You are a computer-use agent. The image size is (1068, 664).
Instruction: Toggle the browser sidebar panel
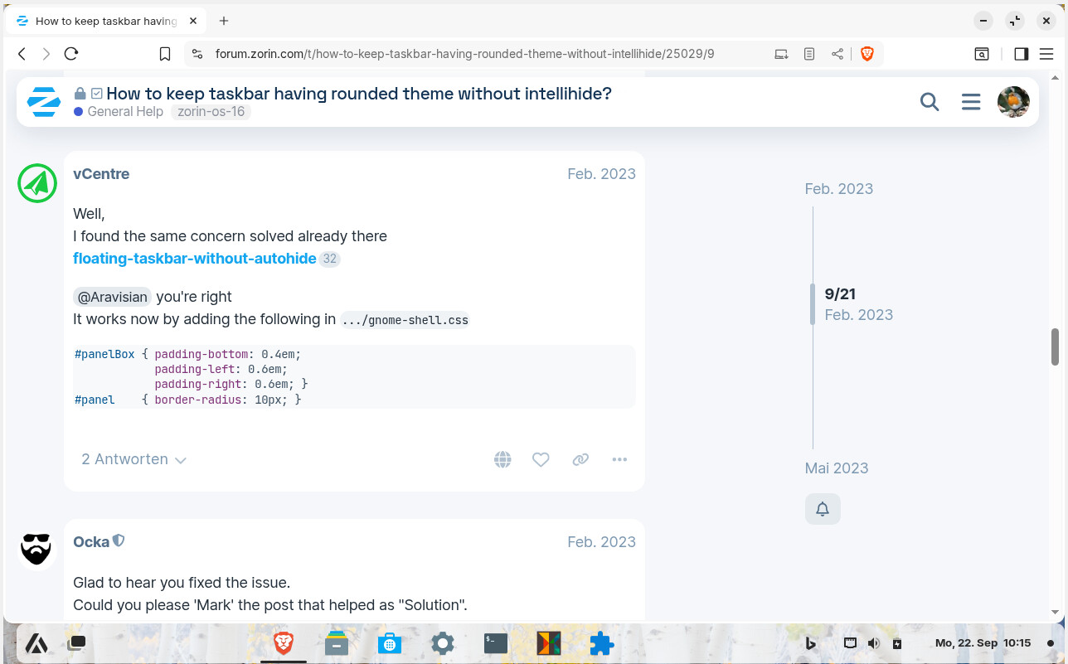pyautogui.click(x=1022, y=54)
